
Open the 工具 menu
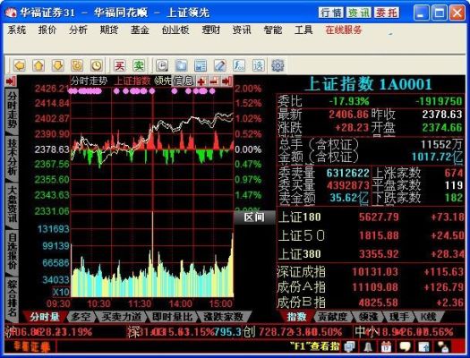click(303, 30)
